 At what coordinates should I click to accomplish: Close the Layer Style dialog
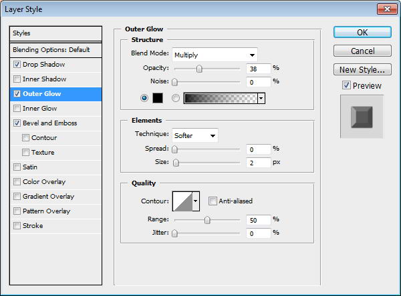[x=387, y=9]
